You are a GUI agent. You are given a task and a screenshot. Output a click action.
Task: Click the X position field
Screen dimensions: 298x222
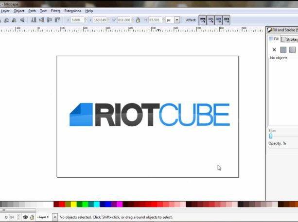pyautogui.click(x=77, y=20)
